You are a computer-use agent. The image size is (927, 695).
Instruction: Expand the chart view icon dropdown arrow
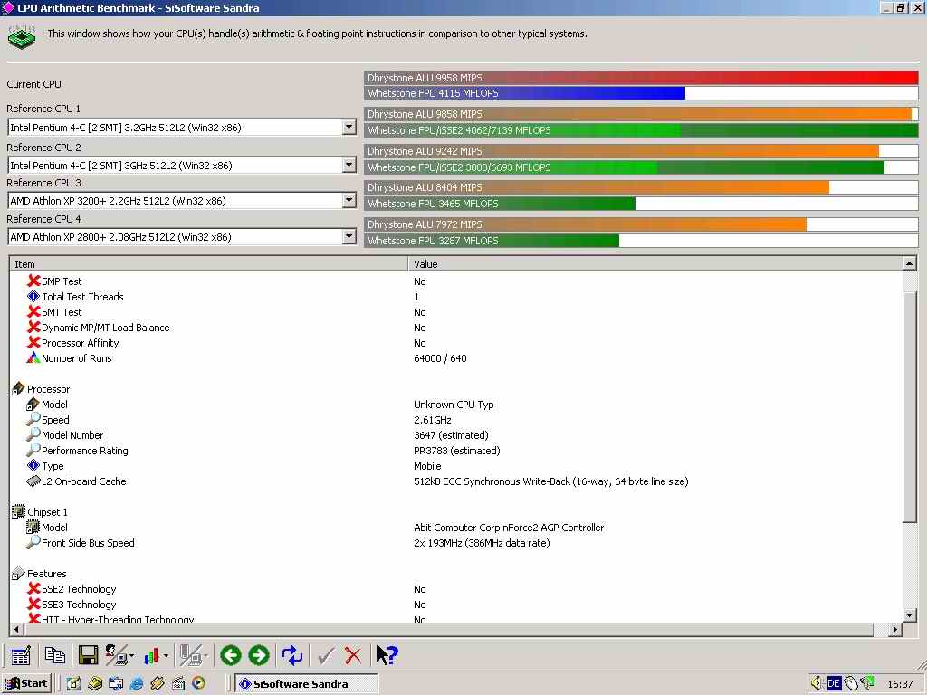(x=167, y=656)
